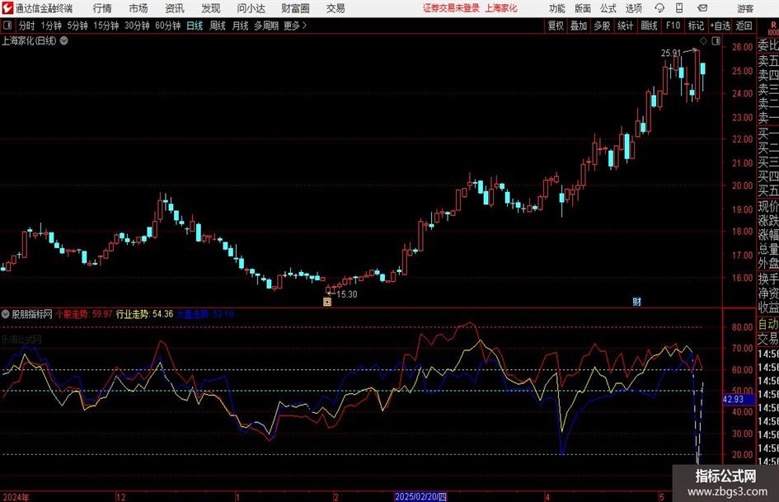The image size is (779, 502).
Task: Open the 资讯 menu
Action: [x=175, y=8]
